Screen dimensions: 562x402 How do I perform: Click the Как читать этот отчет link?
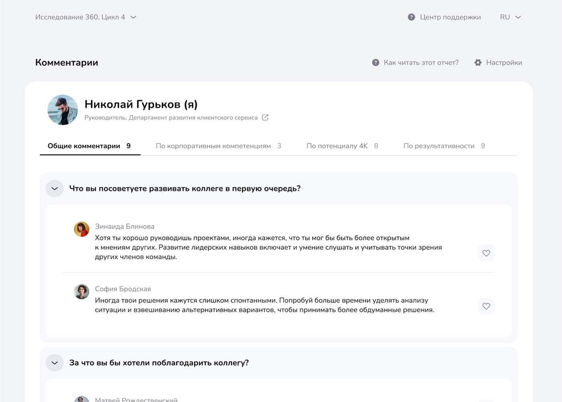pyautogui.click(x=421, y=63)
